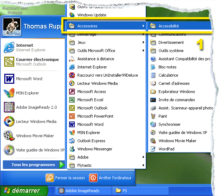Select Assistant Compatibilité des programmes entry
The image size is (219, 196).
point(179,59)
